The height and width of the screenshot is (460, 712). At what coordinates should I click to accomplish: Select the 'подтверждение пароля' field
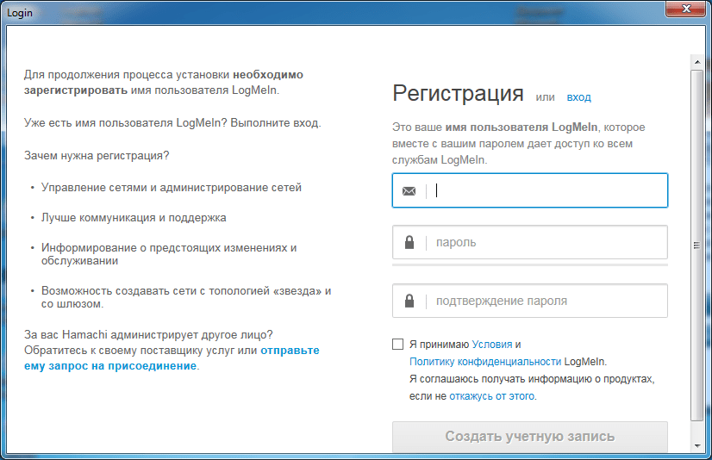click(x=547, y=301)
